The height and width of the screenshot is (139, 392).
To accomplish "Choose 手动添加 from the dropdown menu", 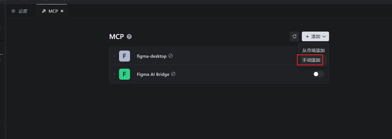I will point(311,60).
